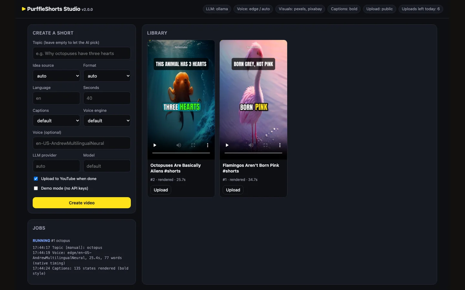Seek on the Flamingos video progress bar
The width and height of the screenshot is (465, 290).
pos(253,153)
